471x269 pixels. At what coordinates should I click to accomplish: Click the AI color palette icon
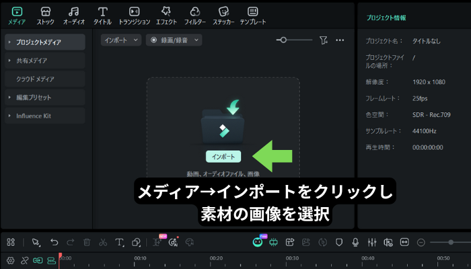point(190,242)
